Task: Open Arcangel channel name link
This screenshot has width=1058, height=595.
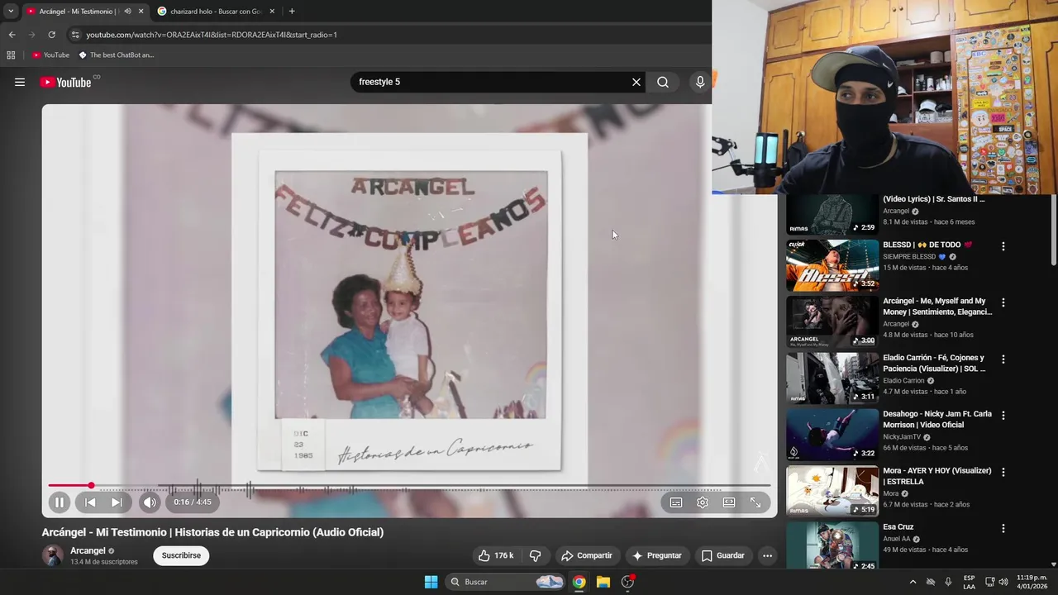Action: [x=88, y=550]
